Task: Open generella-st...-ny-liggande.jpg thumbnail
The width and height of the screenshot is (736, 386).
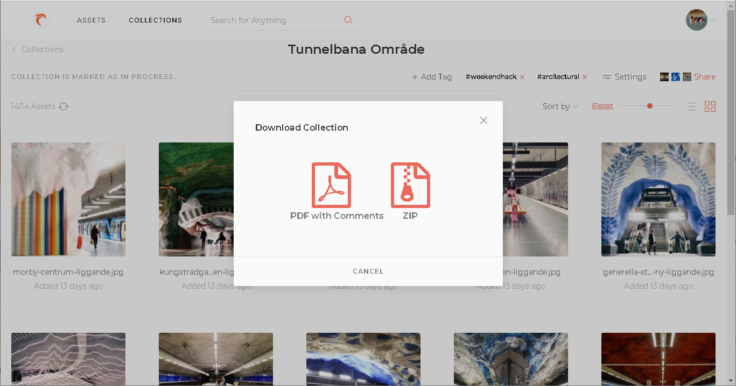Action: tap(658, 199)
